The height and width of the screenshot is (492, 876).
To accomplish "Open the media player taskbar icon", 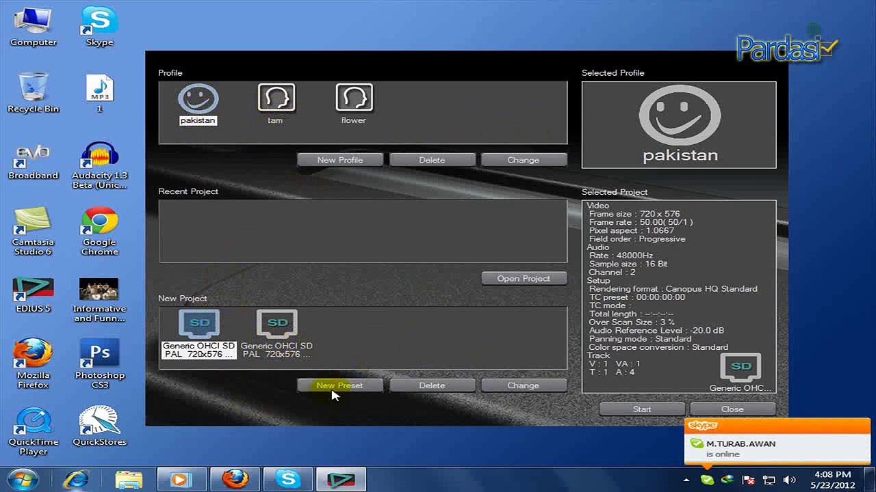I will (x=181, y=479).
